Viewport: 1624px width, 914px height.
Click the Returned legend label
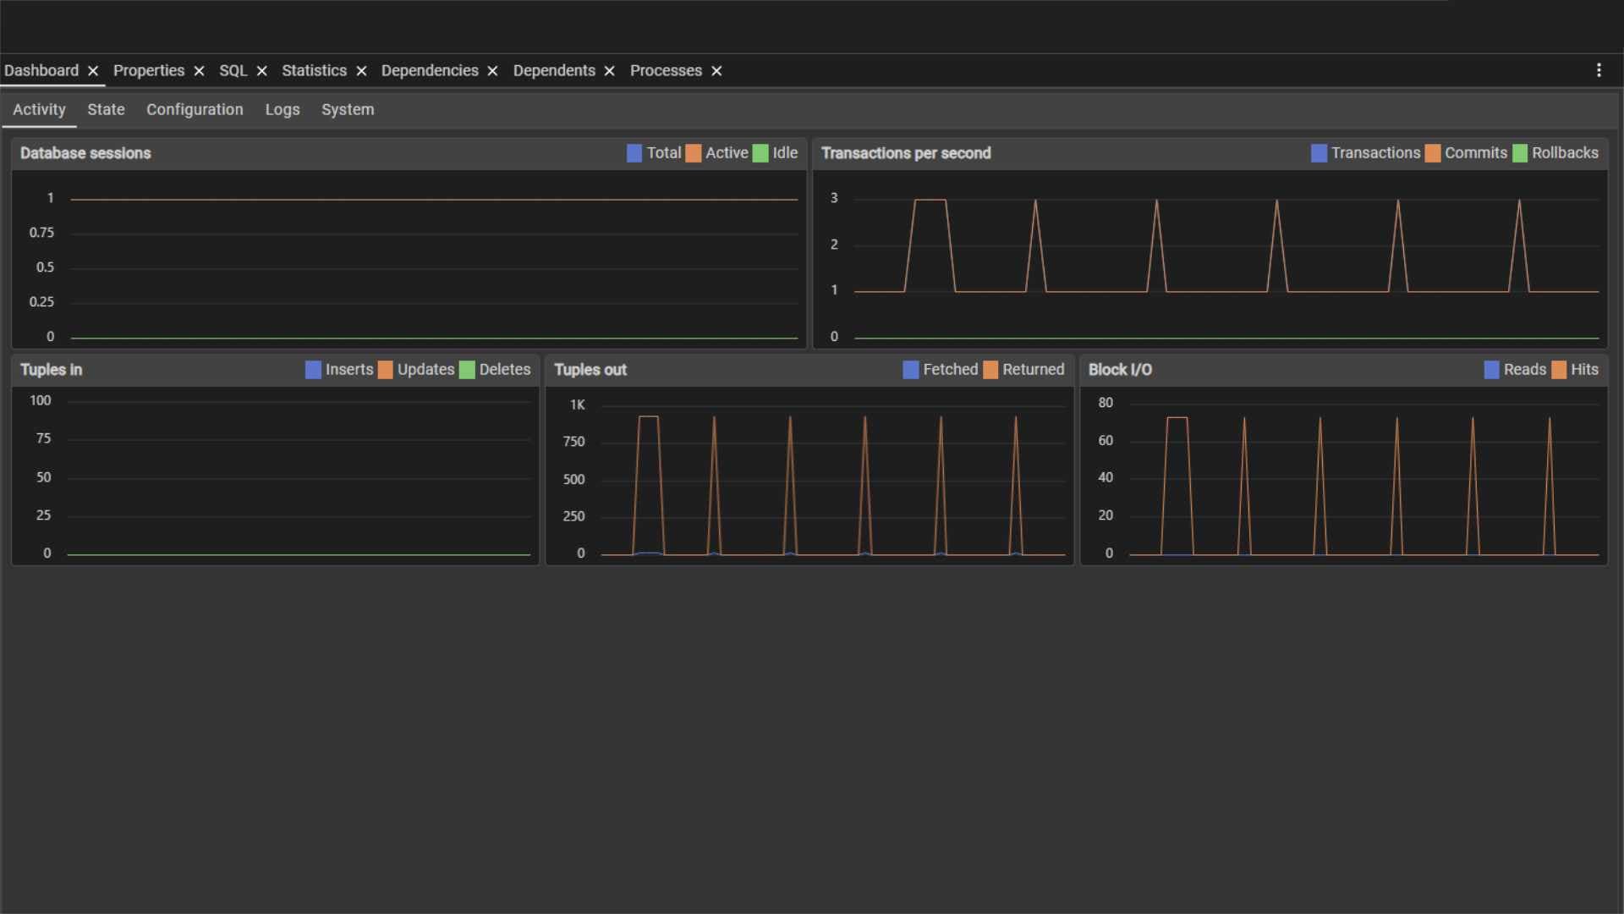point(1034,370)
